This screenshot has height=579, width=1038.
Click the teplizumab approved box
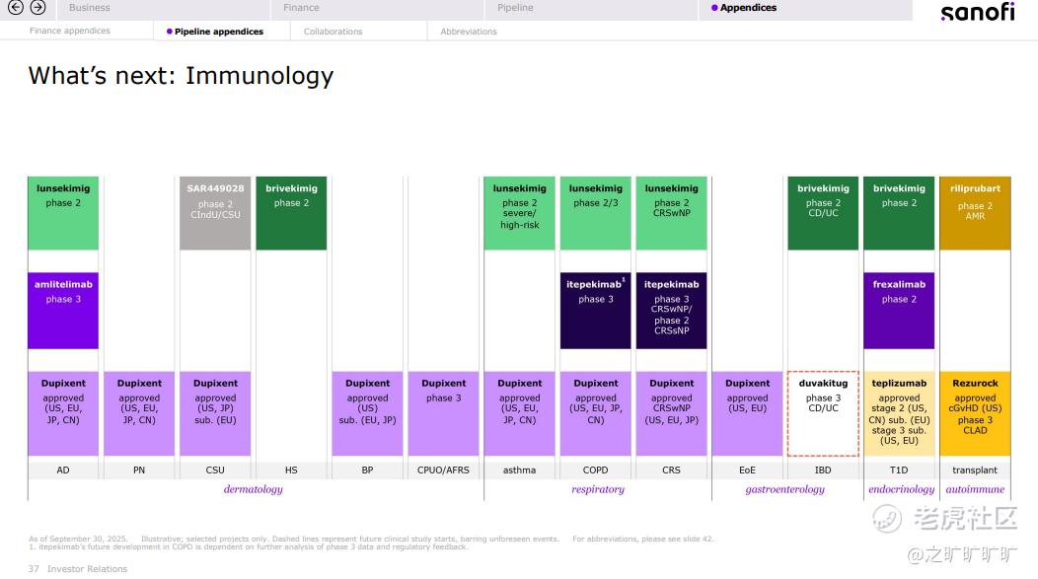pos(899,413)
